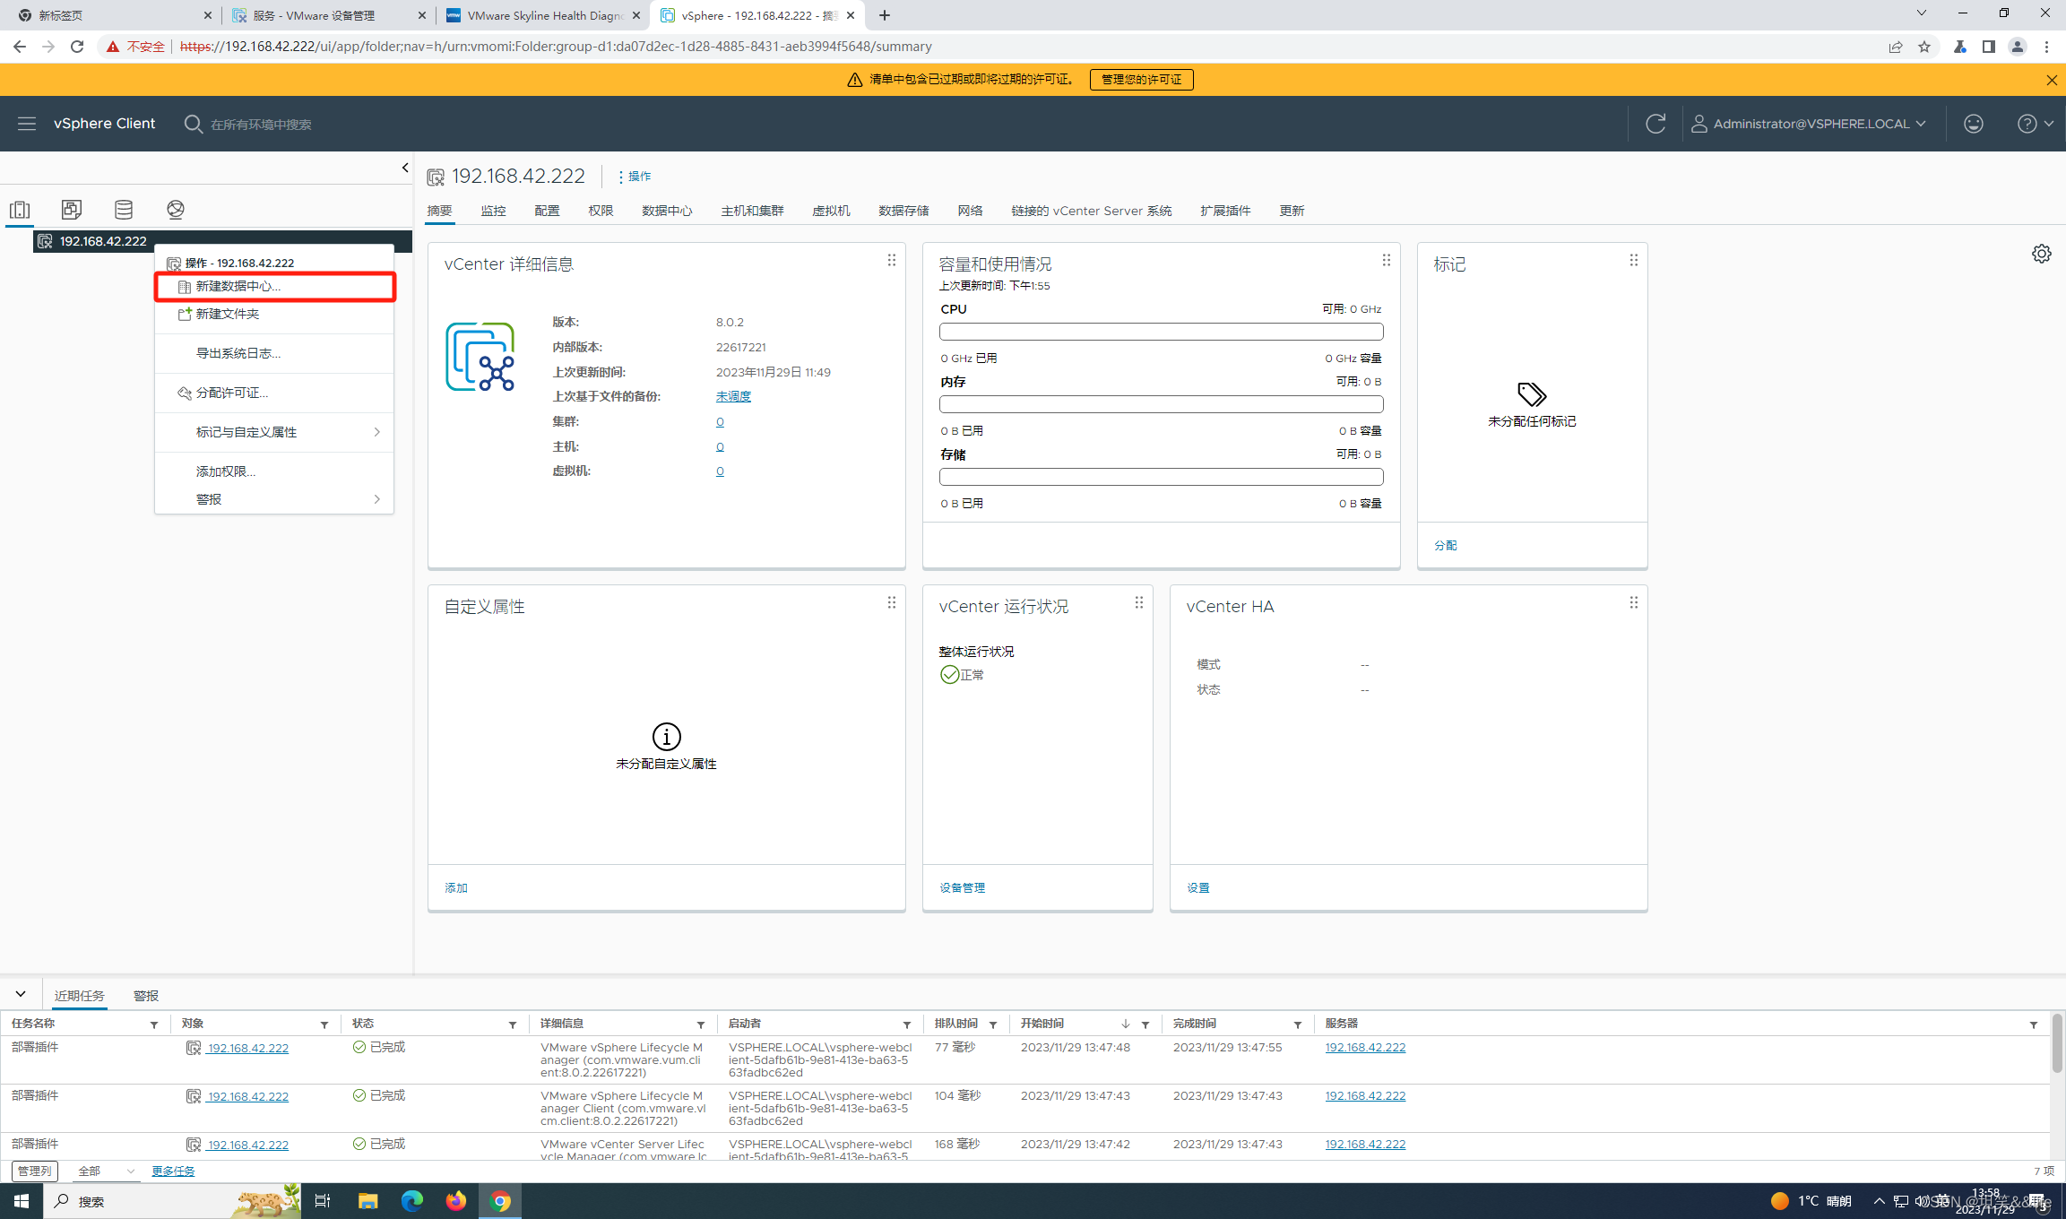Viewport: 2066px width, 1219px height.
Task: Open File Explorer from taskbar
Action: 367,1200
